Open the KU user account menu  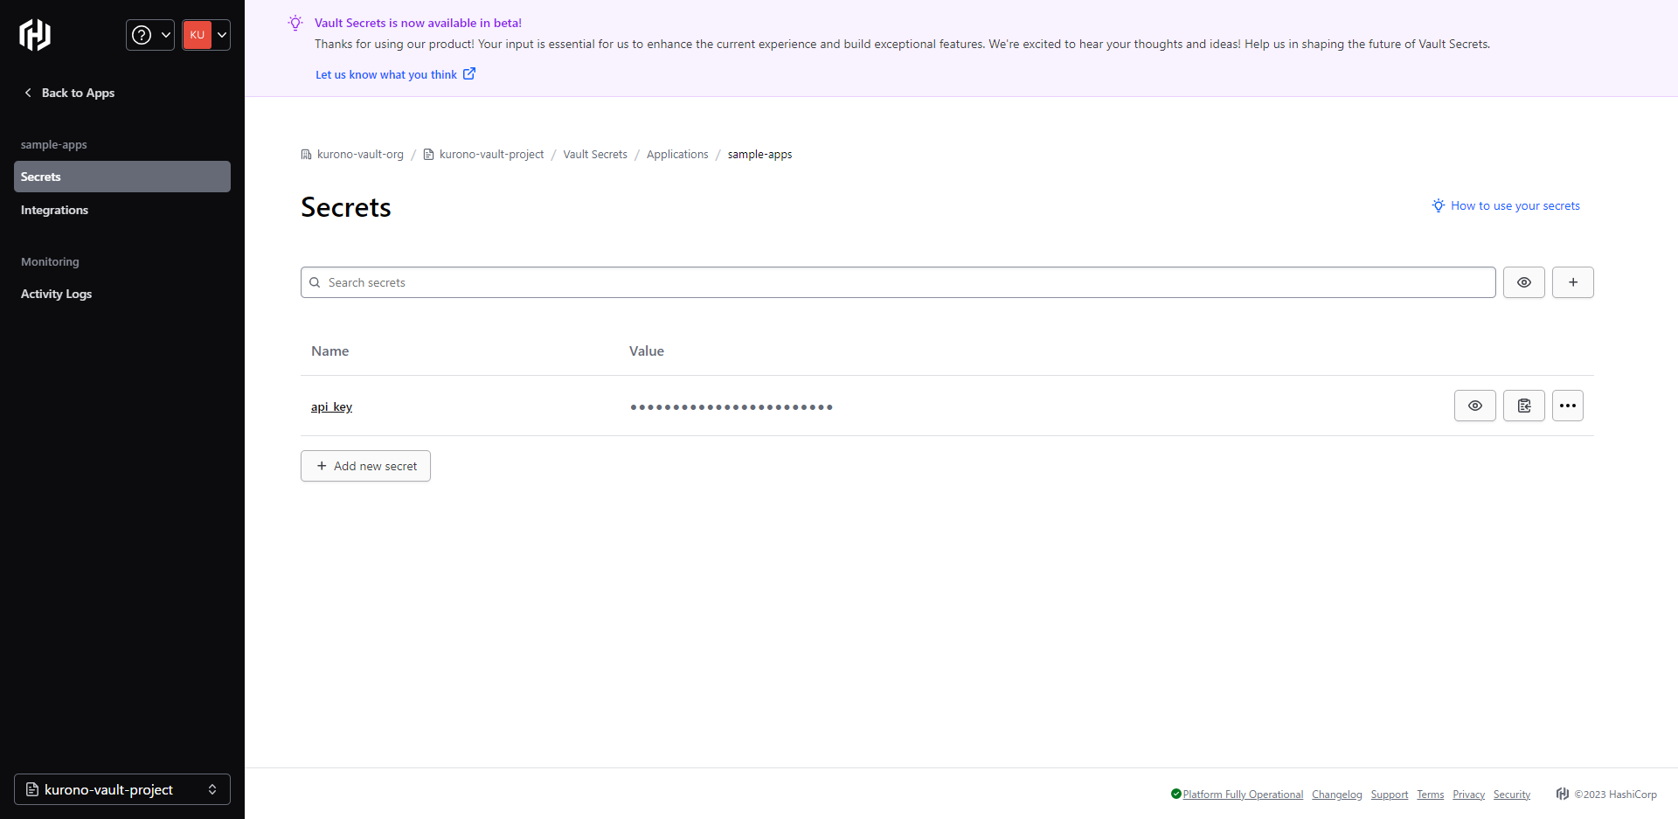pos(206,35)
